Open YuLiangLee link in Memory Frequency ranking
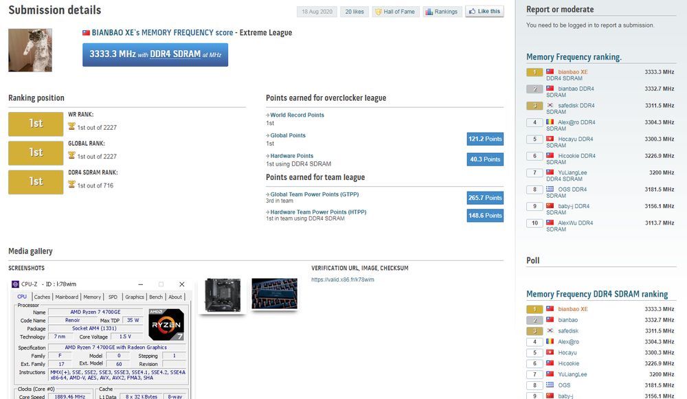Image resolution: width=687 pixels, height=399 pixels. (x=572, y=172)
